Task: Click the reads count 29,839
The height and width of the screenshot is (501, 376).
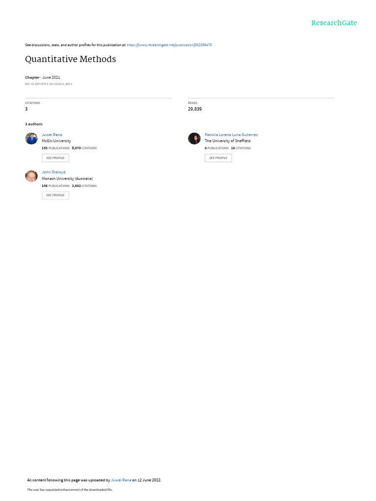Action: [195, 109]
